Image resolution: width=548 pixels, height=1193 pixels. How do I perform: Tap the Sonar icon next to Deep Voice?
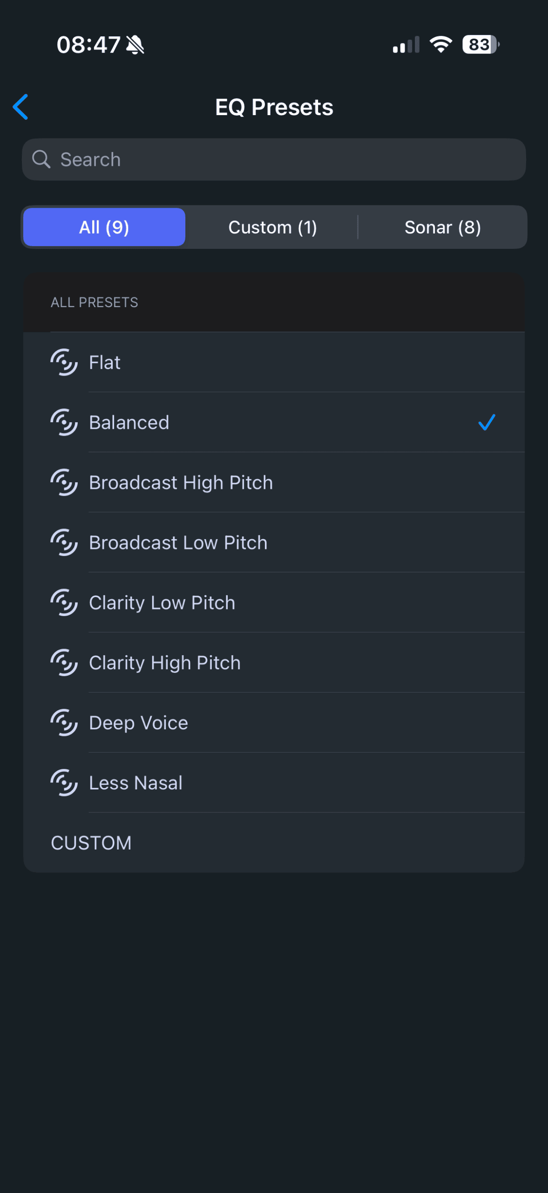click(64, 722)
